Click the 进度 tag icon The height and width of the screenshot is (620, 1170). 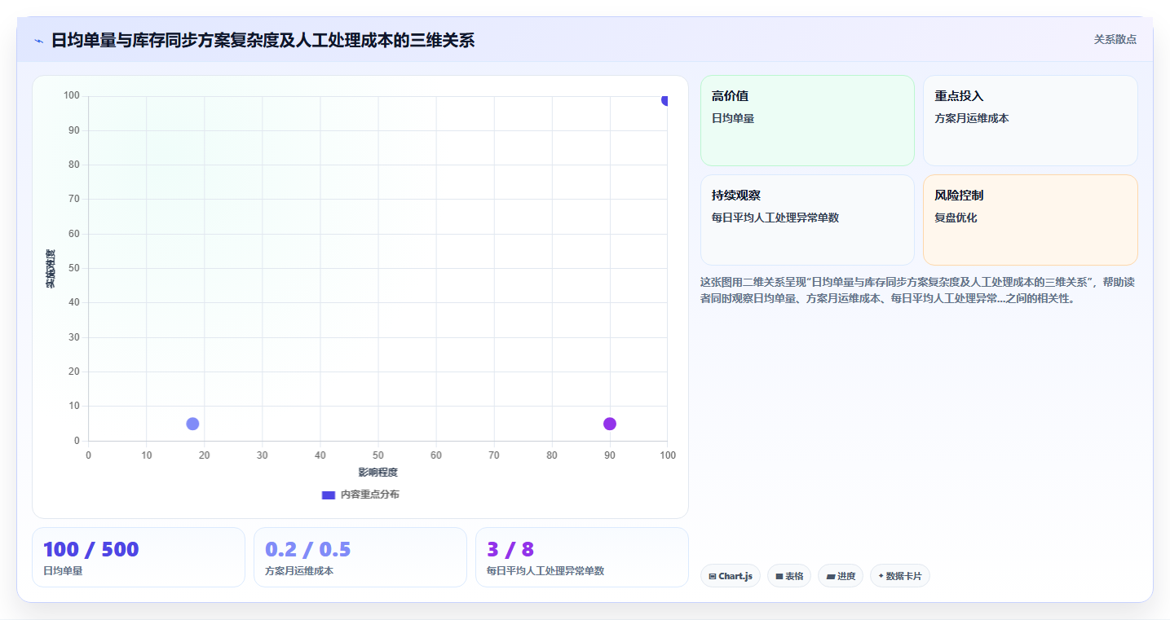[x=830, y=576]
